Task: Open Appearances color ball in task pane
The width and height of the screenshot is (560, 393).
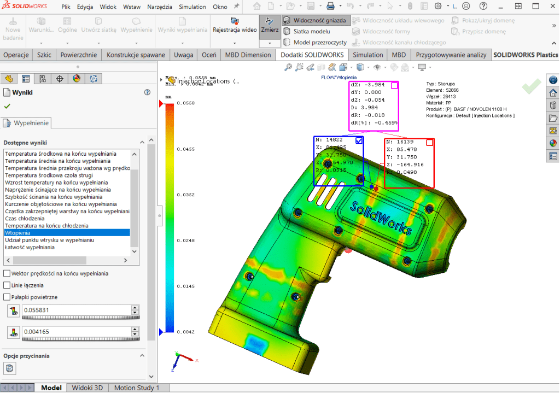Action: click(x=553, y=143)
